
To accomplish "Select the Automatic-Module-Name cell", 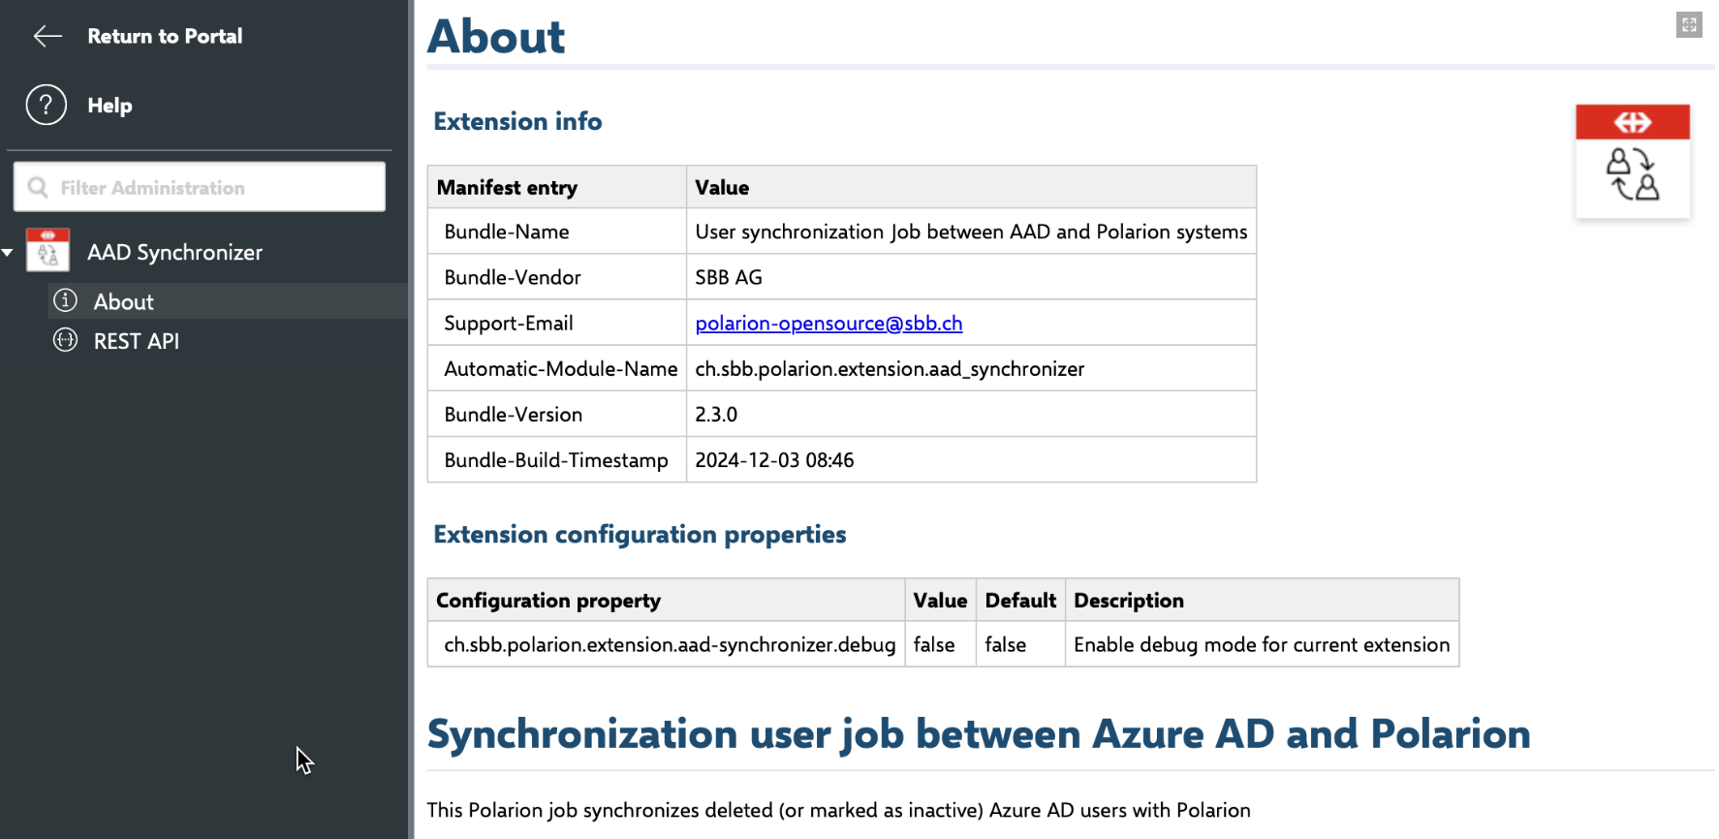I will [557, 368].
